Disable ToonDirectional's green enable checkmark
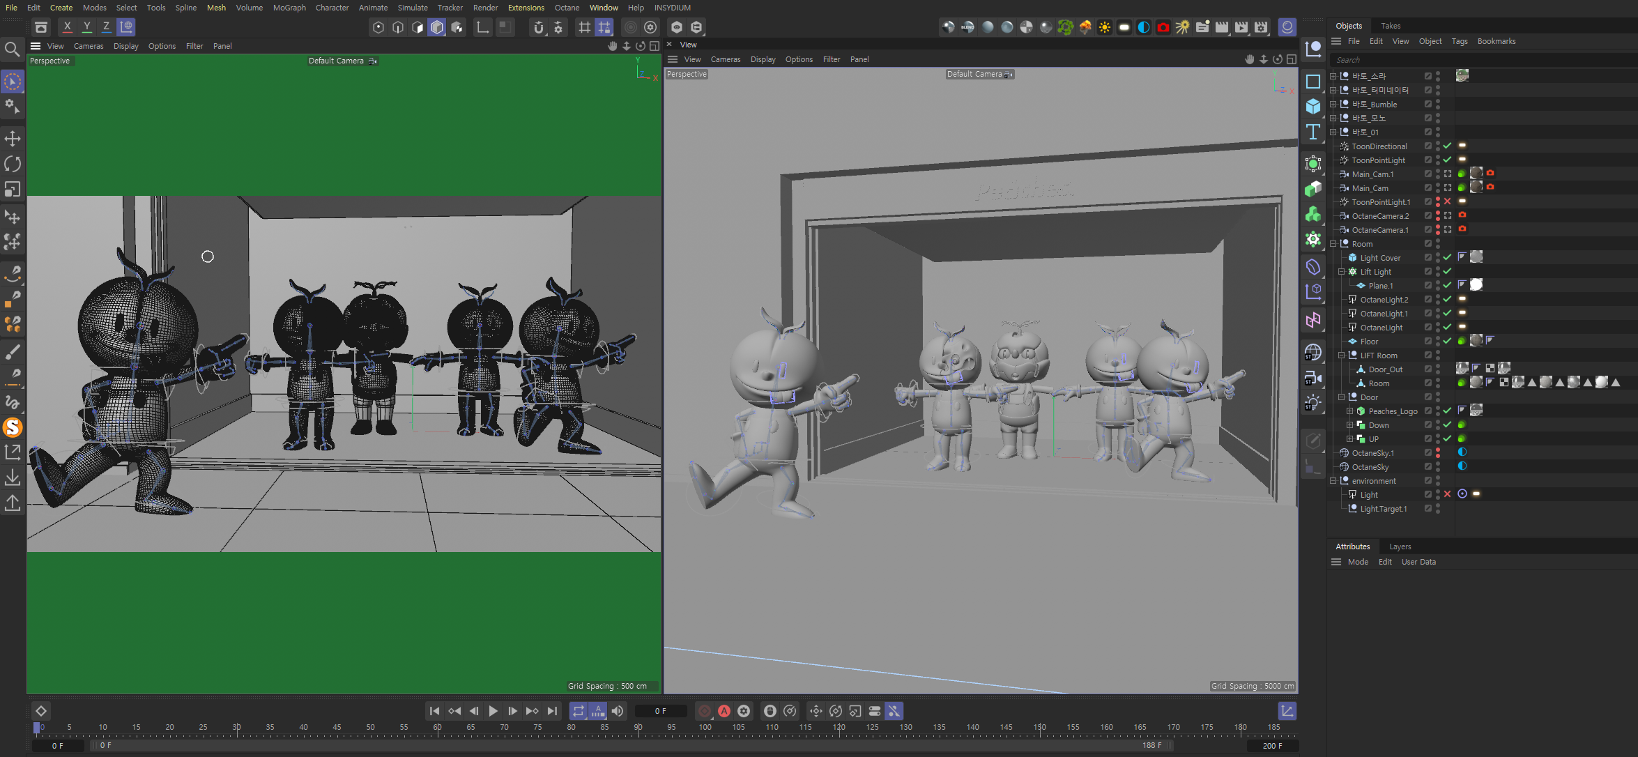The height and width of the screenshot is (757, 1638). click(1448, 146)
